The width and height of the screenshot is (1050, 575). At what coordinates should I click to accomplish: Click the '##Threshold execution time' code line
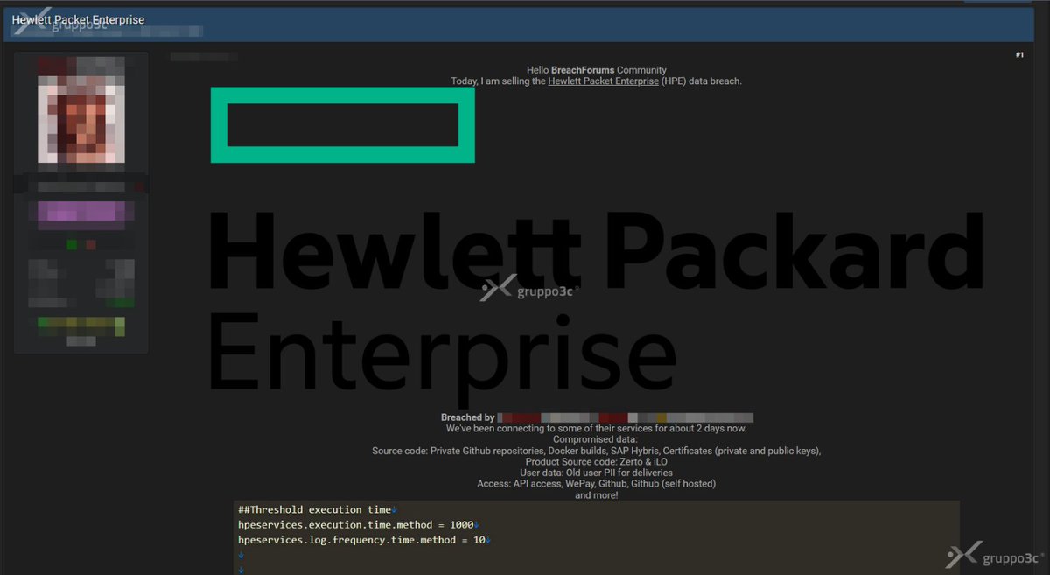pos(315,509)
